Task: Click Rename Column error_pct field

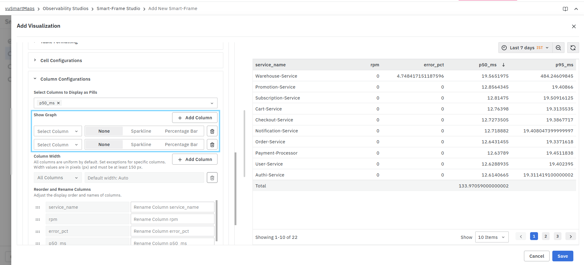Action: 172,231
